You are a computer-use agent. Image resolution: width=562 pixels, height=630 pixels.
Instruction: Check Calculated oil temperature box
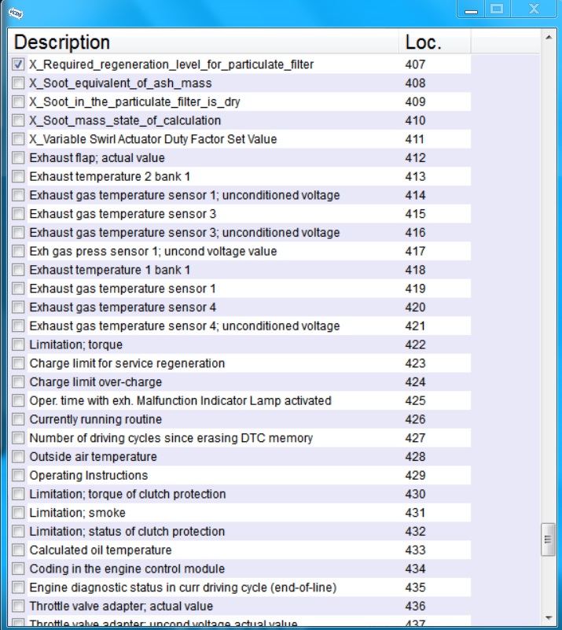coord(18,550)
